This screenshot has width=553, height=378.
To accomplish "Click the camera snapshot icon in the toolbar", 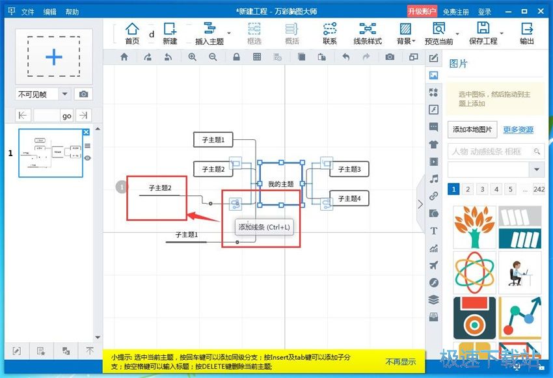I will coord(390,57).
